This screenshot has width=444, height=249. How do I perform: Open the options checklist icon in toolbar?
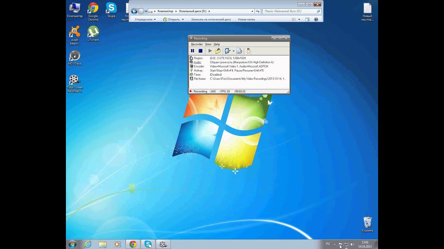(x=228, y=51)
